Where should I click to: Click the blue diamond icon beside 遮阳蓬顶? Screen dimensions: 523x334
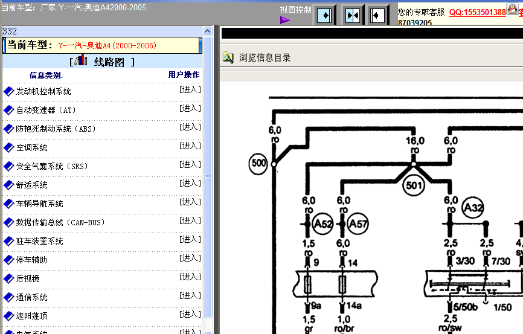(8, 316)
